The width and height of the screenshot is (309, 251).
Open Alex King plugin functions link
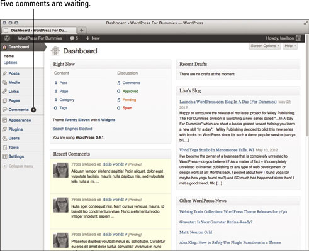(x=230, y=242)
